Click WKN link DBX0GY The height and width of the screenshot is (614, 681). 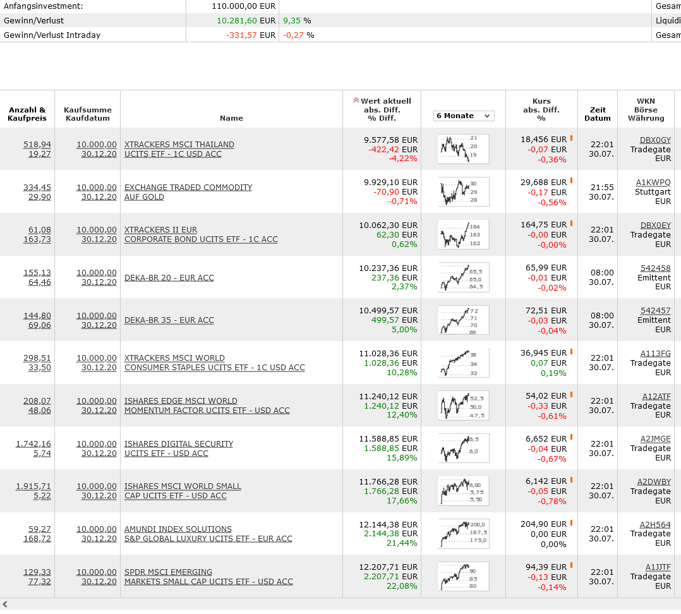point(655,140)
